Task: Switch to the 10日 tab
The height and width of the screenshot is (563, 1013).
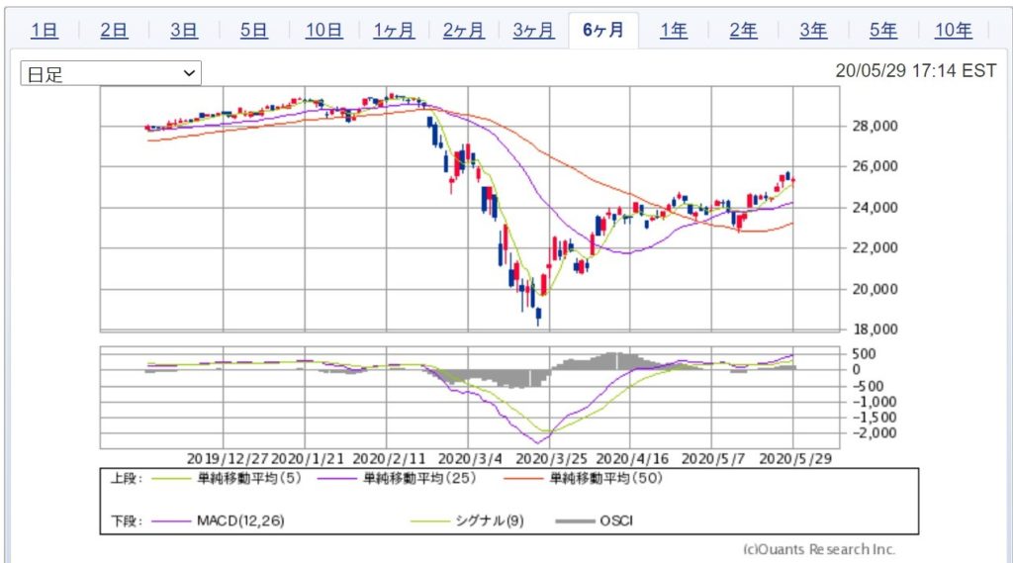Action: click(323, 31)
